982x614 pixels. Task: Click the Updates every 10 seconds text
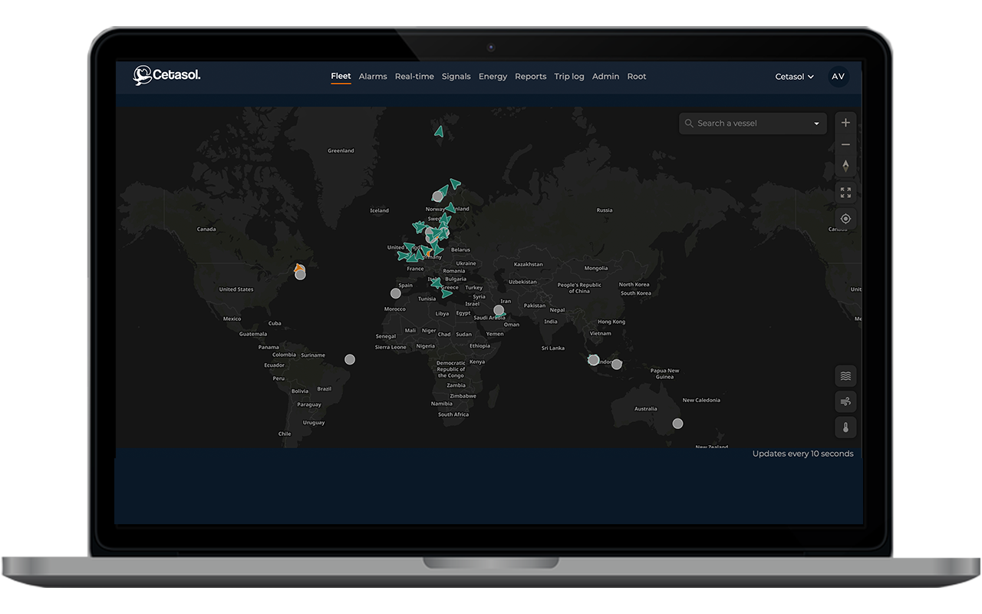[802, 454]
